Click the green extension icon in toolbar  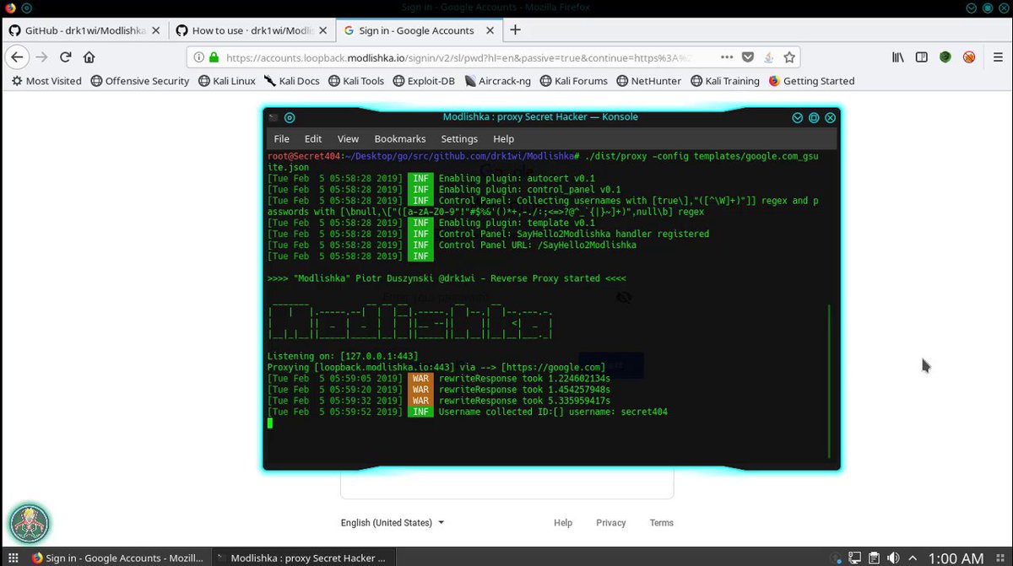(945, 57)
